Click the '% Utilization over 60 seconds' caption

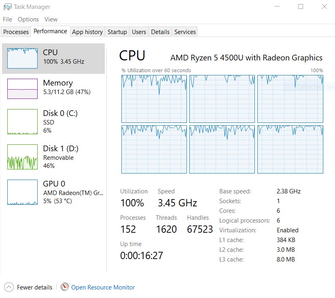tap(156, 71)
